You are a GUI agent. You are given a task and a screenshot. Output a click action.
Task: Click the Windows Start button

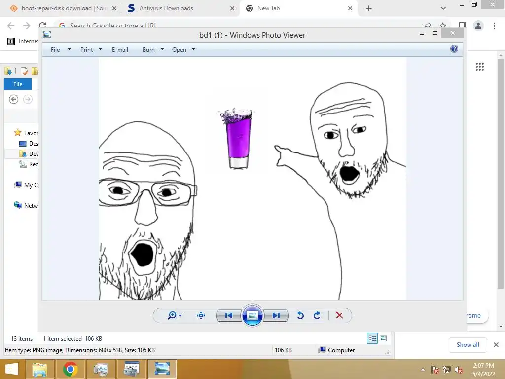(12, 369)
